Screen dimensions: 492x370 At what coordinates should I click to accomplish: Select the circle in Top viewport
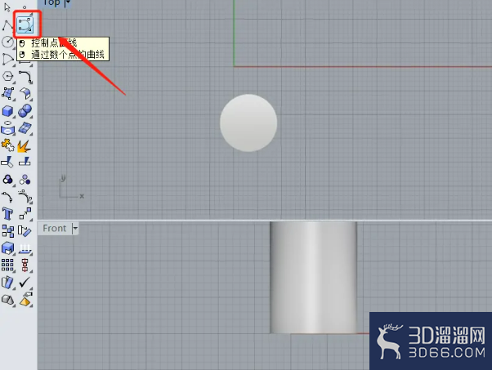click(x=248, y=123)
